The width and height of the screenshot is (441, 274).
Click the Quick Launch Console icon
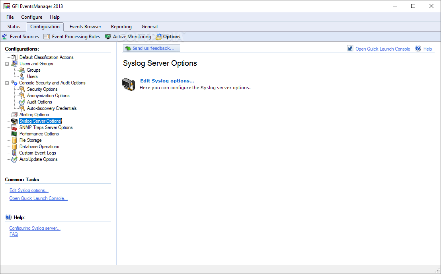[350, 48]
